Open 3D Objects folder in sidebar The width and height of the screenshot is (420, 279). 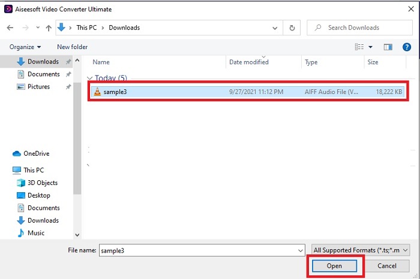37,183
